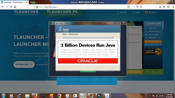Click the Java installation progress bar
The width and height of the screenshot is (175, 98).
[88, 37]
